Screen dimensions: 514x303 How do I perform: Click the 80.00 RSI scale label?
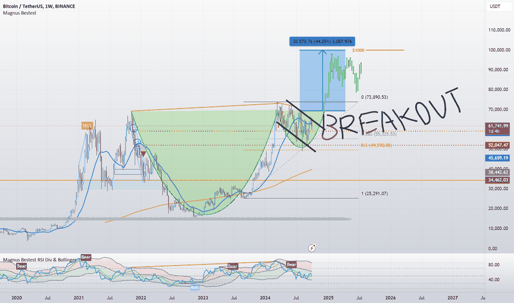coord(494,264)
